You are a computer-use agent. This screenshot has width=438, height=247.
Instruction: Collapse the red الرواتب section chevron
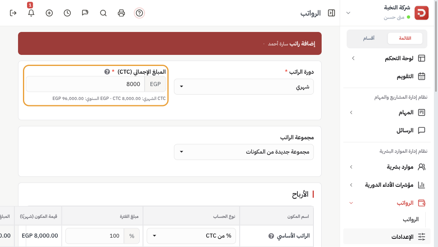351,203
